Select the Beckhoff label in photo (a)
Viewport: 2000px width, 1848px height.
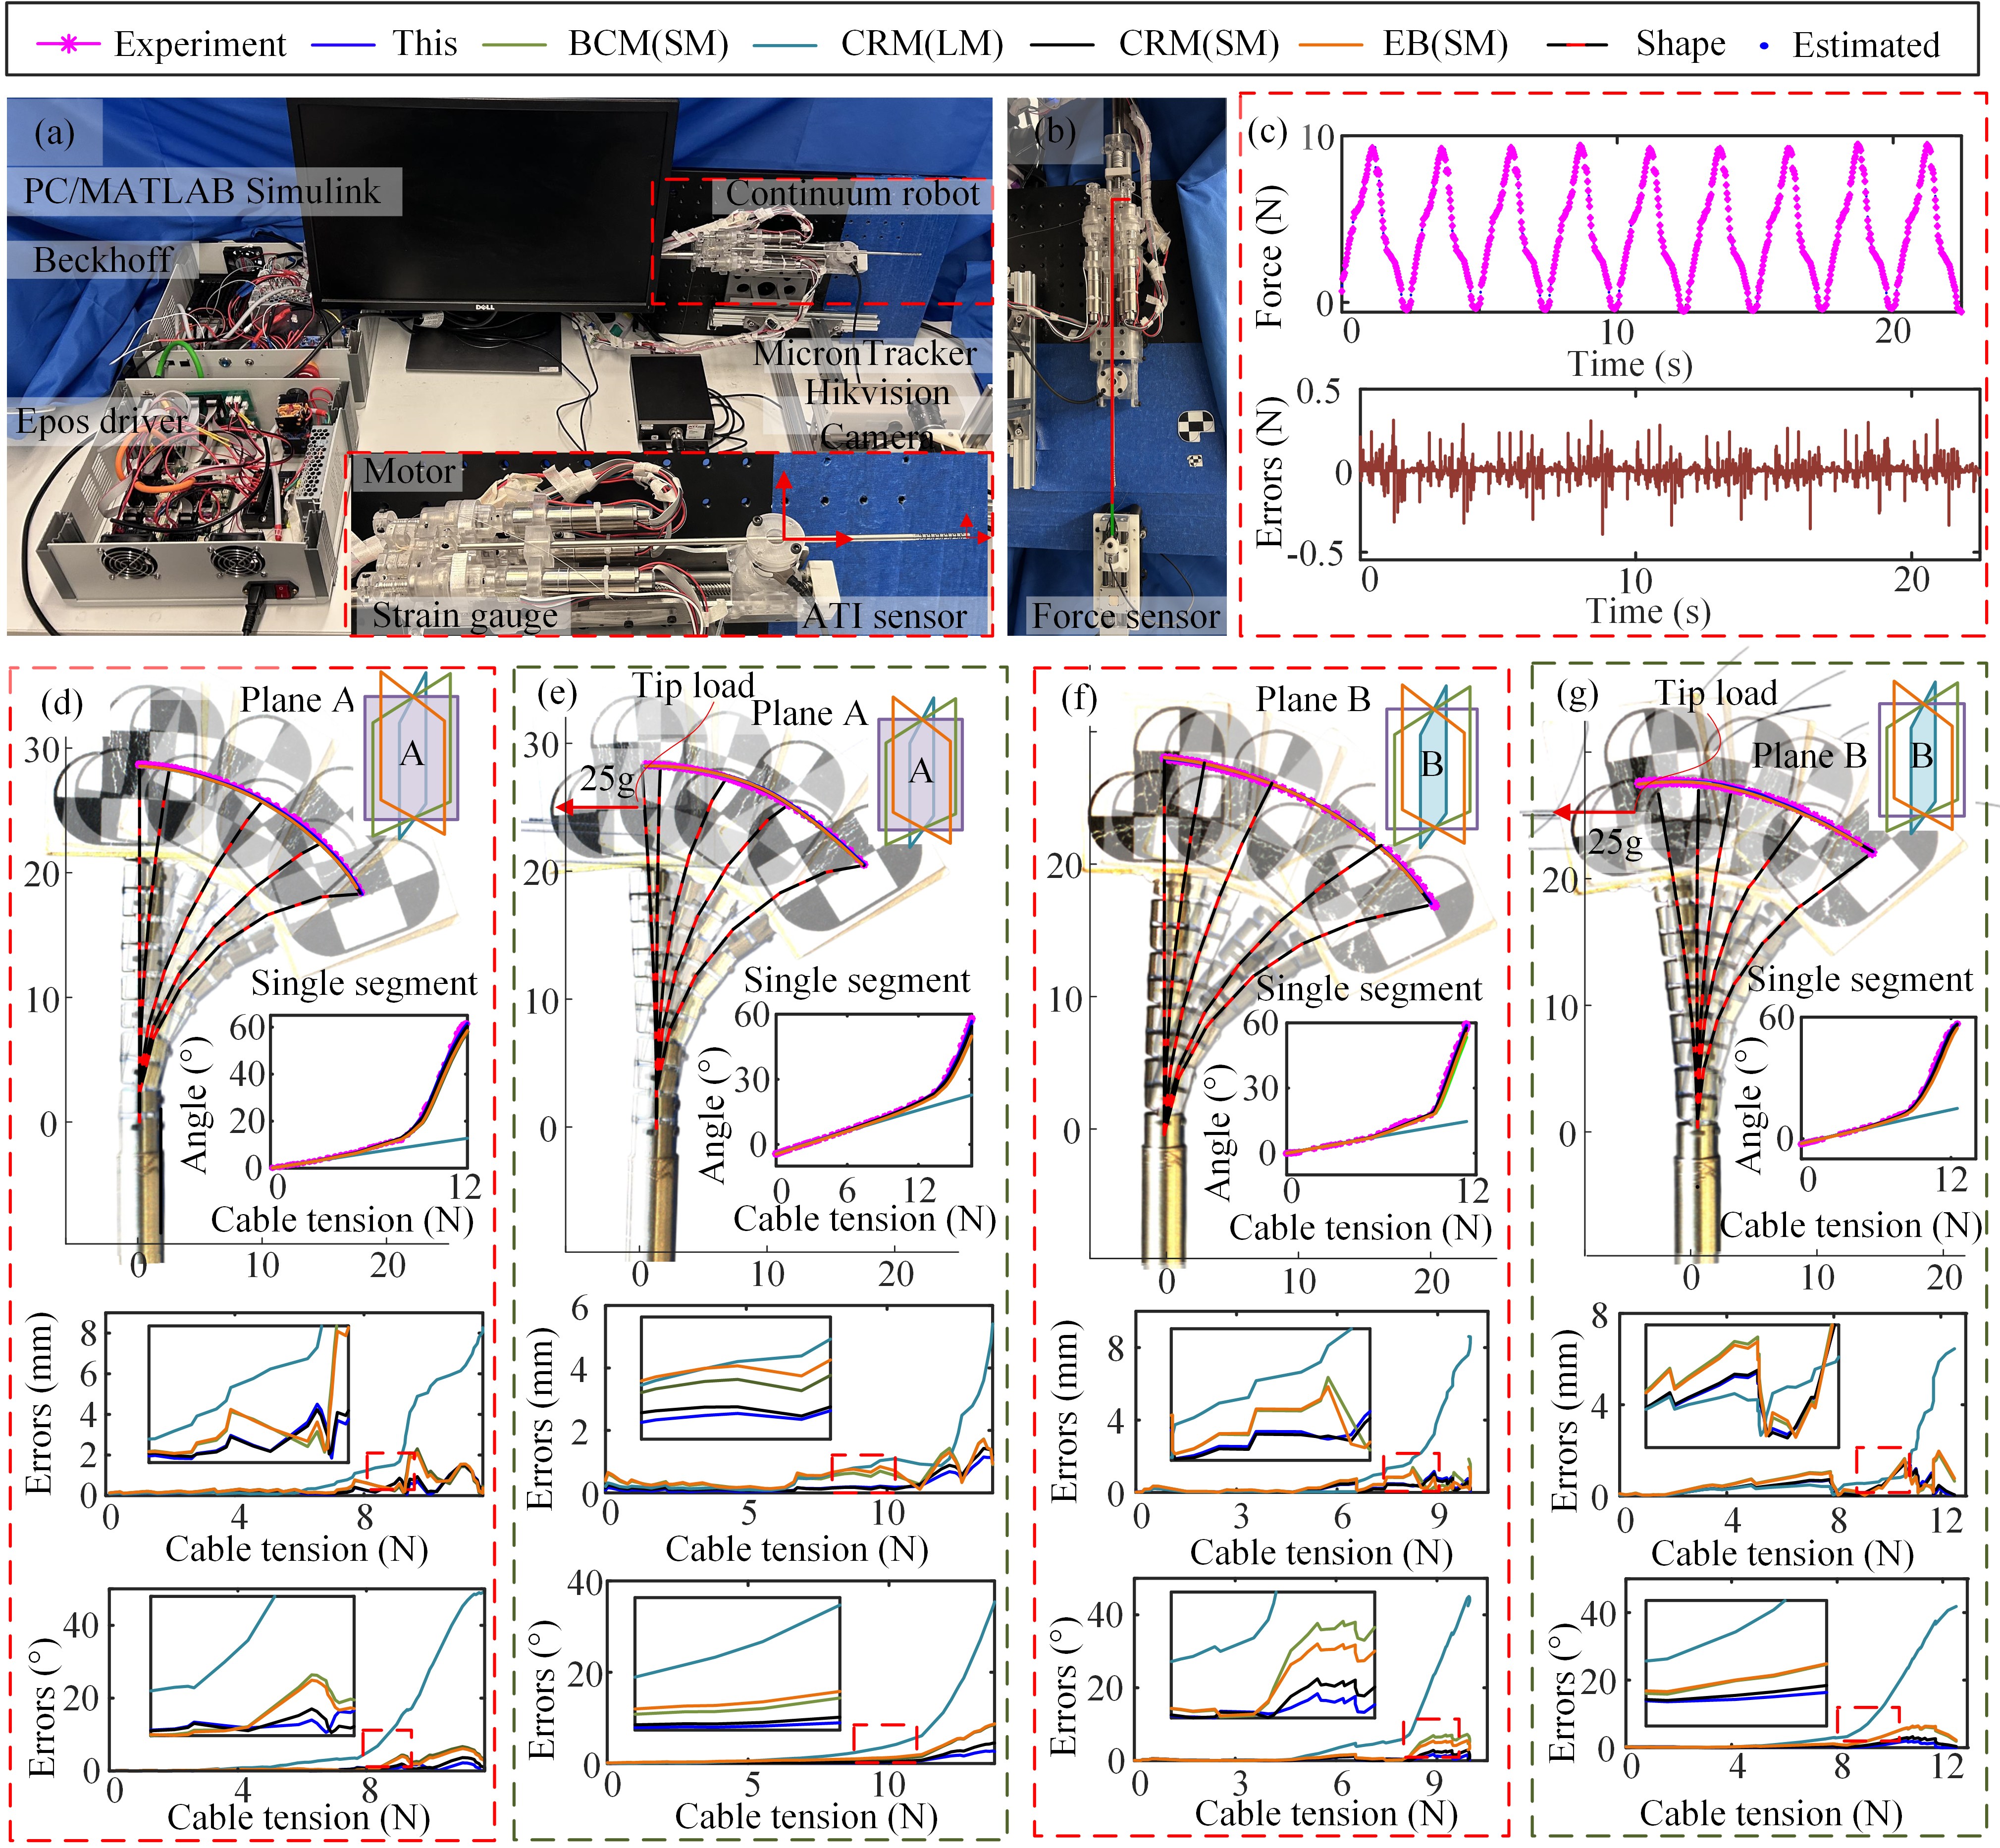103,260
